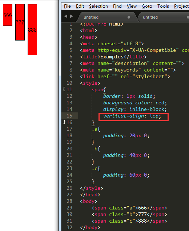Click the meta name="keywords" line
Viewport: 189px width, 231px height.
coord(128,70)
